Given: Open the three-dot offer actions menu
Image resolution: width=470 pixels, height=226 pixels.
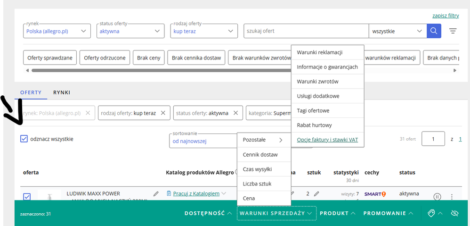Looking at the screenshot, I should [x=452, y=197].
